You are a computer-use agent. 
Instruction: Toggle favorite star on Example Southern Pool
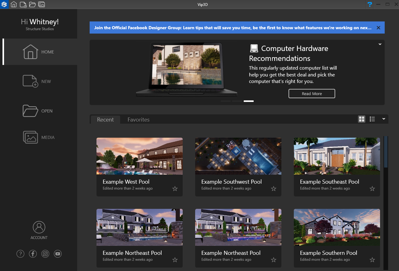coord(372,260)
